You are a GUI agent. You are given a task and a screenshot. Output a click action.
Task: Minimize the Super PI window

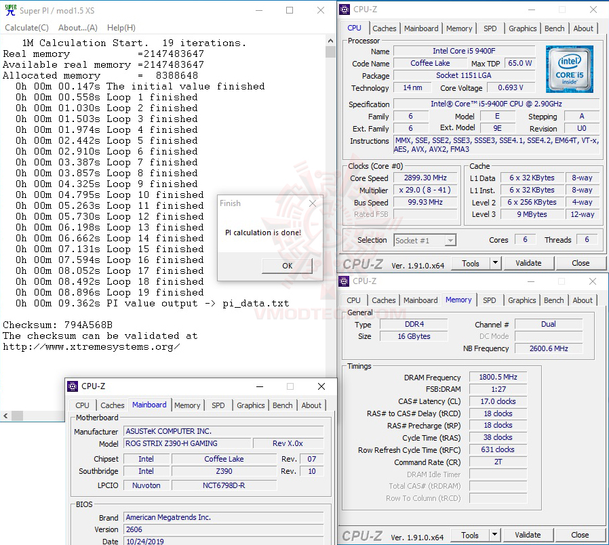pyautogui.click(x=259, y=10)
